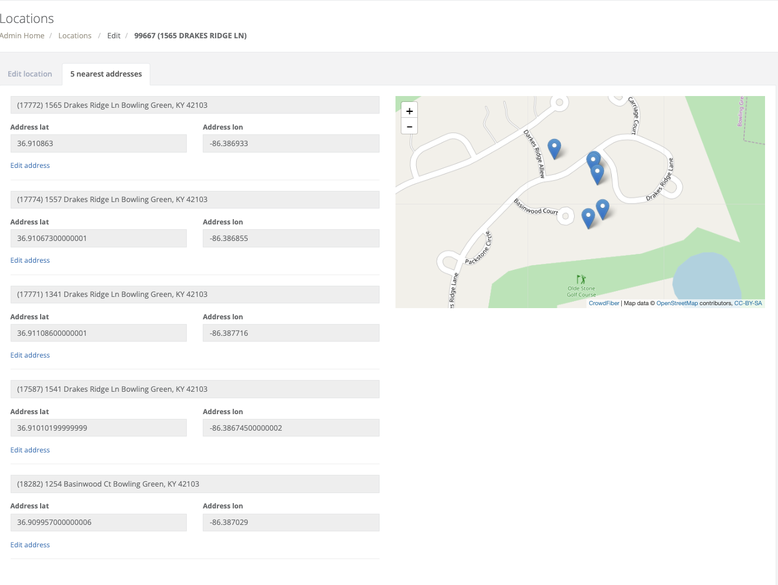The image size is (778, 585).
Task: Edit address for 1254 Basinwood Ct
Action: click(29, 544)
